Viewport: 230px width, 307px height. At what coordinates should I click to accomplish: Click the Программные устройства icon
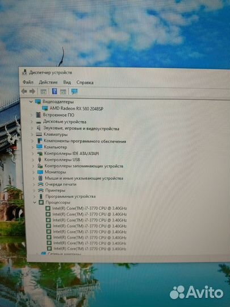point(41,196)
